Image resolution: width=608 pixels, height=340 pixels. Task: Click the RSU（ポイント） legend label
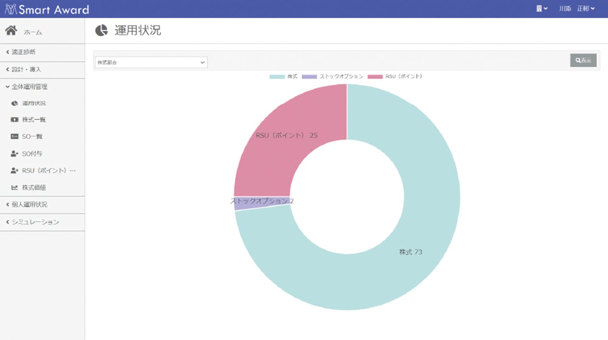click(404, 76)
